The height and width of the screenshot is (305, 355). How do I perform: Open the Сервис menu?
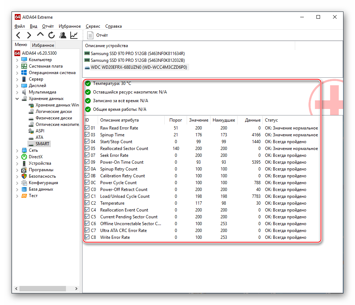coord(93,26)
